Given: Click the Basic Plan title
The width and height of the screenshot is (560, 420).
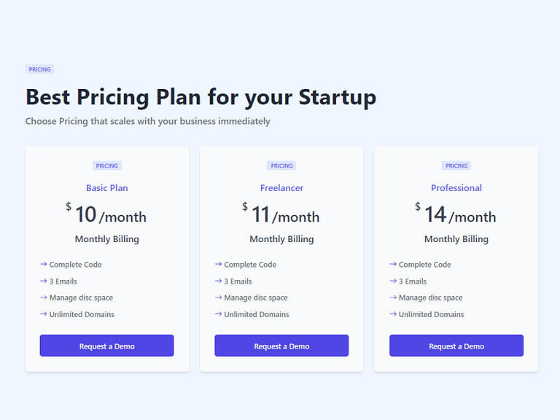Looking at the screenshot, I should [x=106, y=188].
